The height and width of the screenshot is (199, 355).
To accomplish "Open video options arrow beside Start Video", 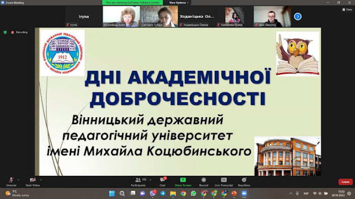I will pyautogui.click(x=41, y=180).
